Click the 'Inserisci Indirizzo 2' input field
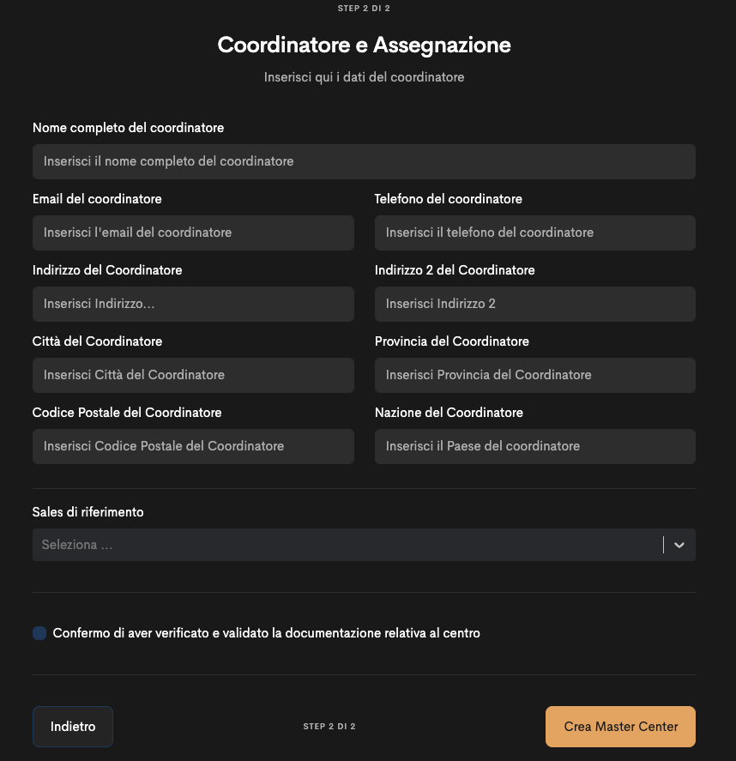736x761 pixels. pyautogui.click(x=534, y=304)
